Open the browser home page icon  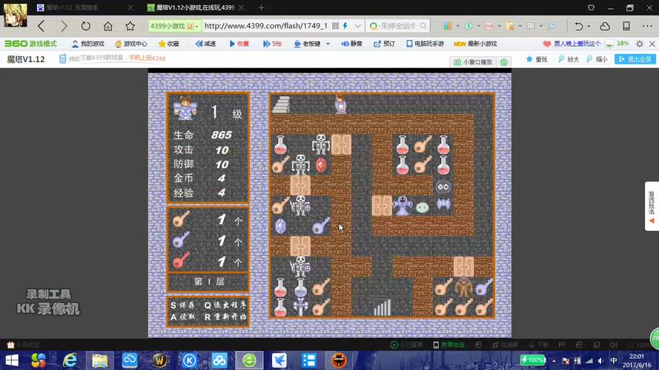[x=108, y=26]
